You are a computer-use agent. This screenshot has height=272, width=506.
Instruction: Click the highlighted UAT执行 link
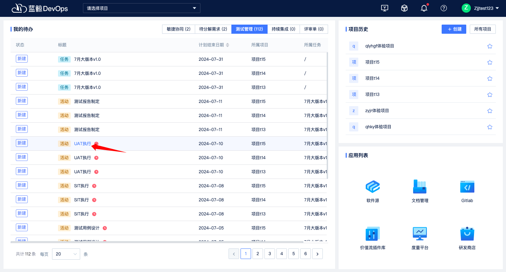click(83, 144)
